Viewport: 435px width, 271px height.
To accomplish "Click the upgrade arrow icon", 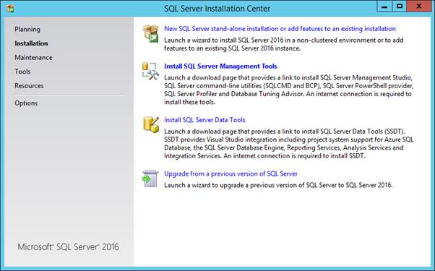I will click(x=150, y=178).
